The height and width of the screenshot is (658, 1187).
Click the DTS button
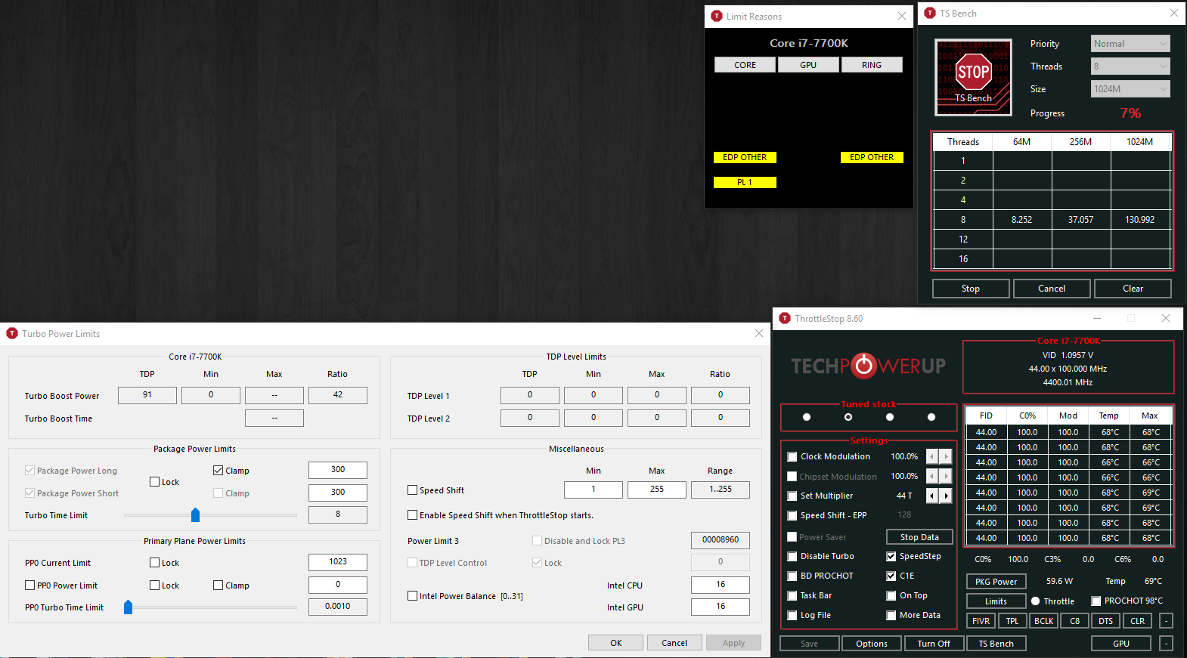click(1106, 621)
